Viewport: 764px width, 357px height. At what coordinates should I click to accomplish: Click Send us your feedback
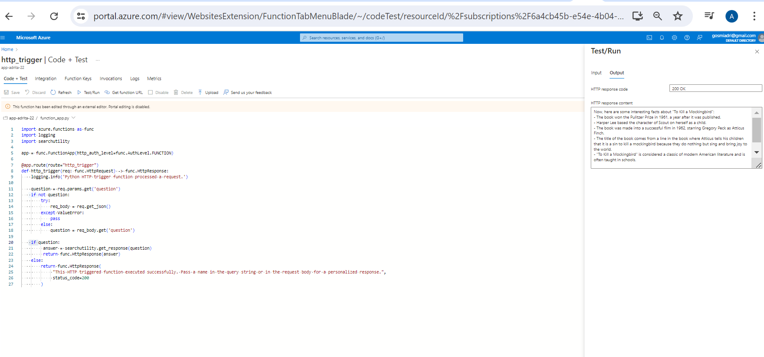pos(248,93)
